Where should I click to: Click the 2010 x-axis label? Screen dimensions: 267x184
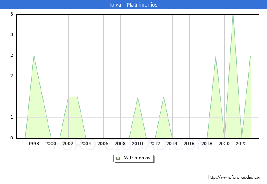coord(138,144)
